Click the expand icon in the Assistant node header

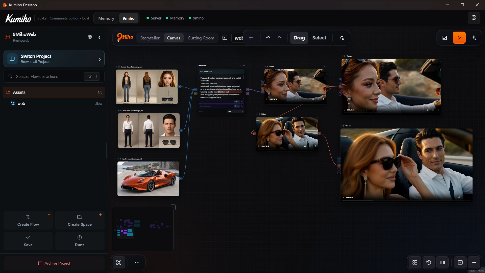click(x=244, y=65)
